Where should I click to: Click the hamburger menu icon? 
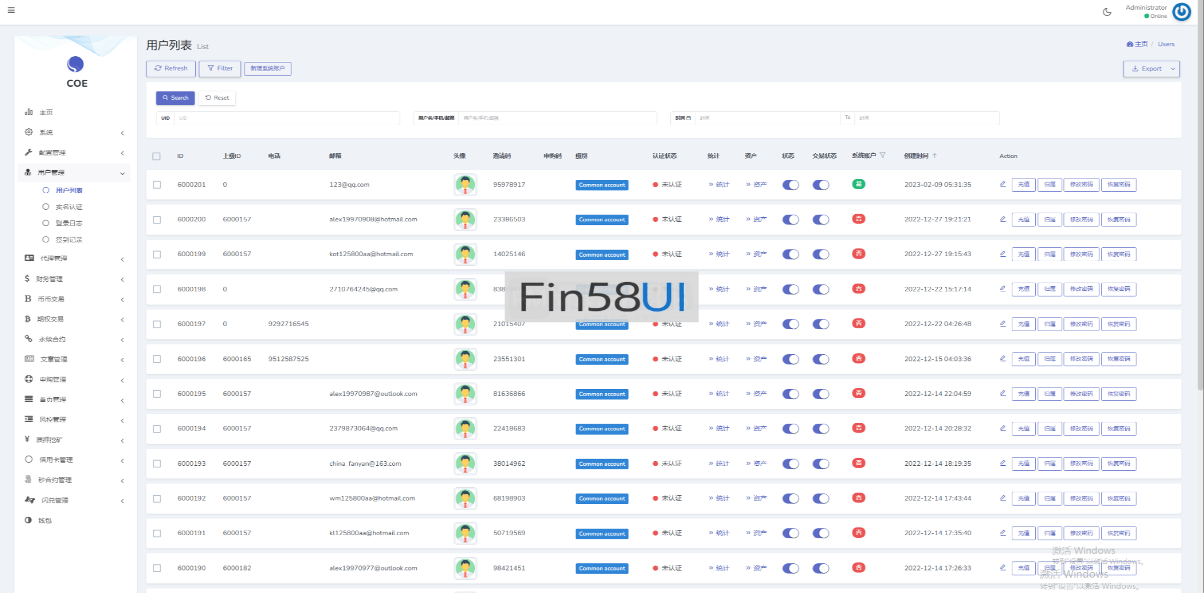11,10
